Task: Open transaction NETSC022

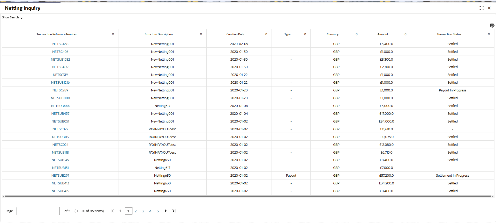Action: [x=60, y=129]
